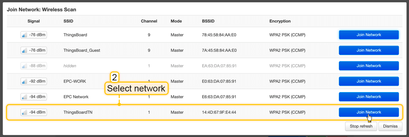Click the -88 dBm signal icon for hidden network
The width and height of the screenshot is (409, 137).
click(x=24, y=66)
